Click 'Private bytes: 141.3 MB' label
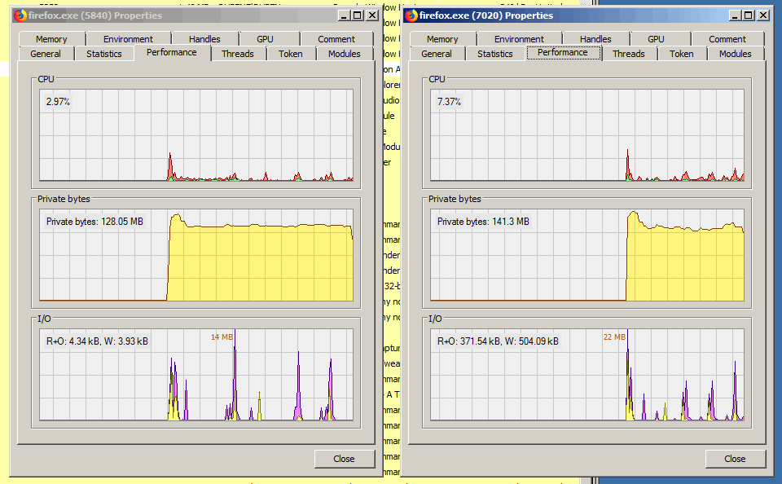782x484 pixels. click(483, 222)
